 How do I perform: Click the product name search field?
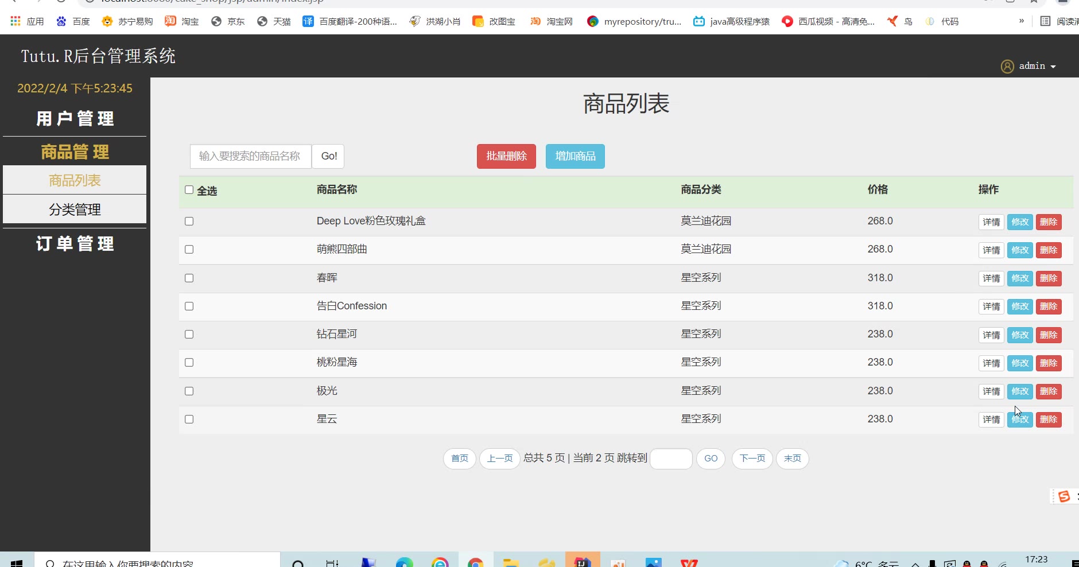250,156
